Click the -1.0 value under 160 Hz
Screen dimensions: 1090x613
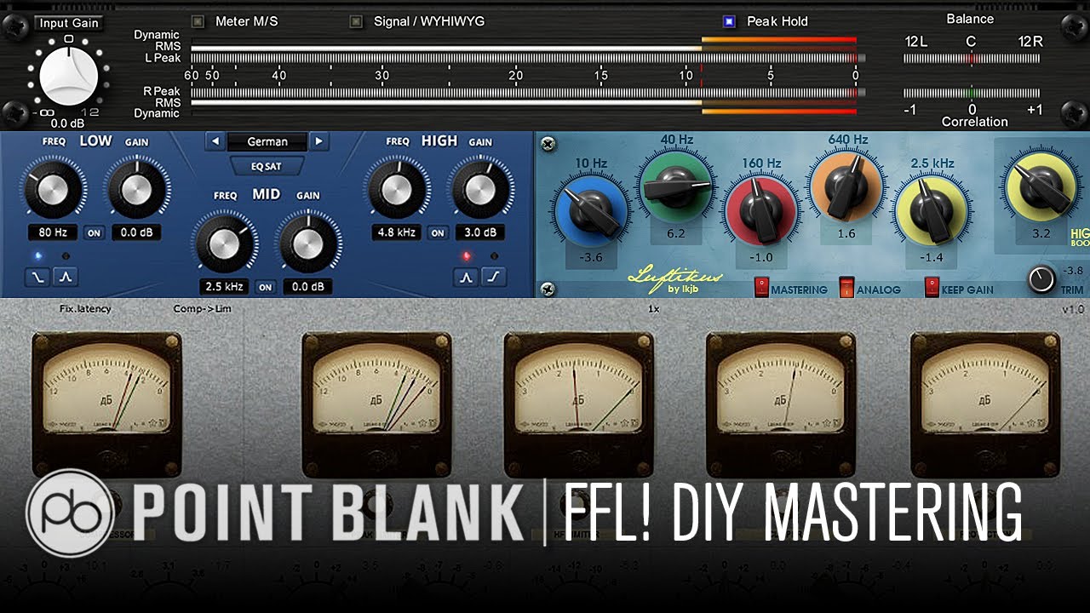click(x=760, y=257)
